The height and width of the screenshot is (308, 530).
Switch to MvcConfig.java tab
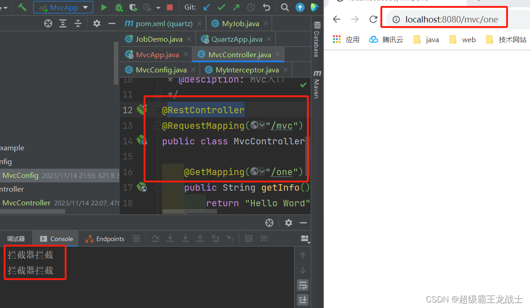(x=156, y=70)
